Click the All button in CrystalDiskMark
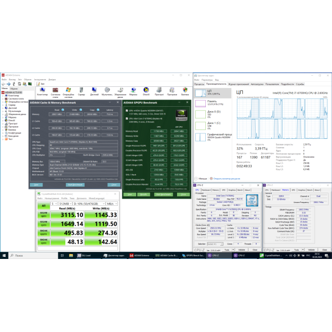This screenshot has width=332, height=332. coord(44,206)
